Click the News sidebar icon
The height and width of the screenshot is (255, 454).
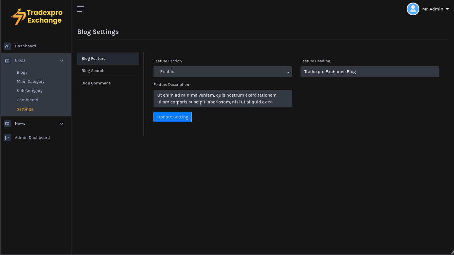7,124
